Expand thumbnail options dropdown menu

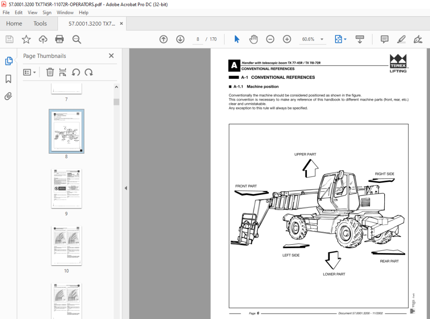tap(29, 72)
